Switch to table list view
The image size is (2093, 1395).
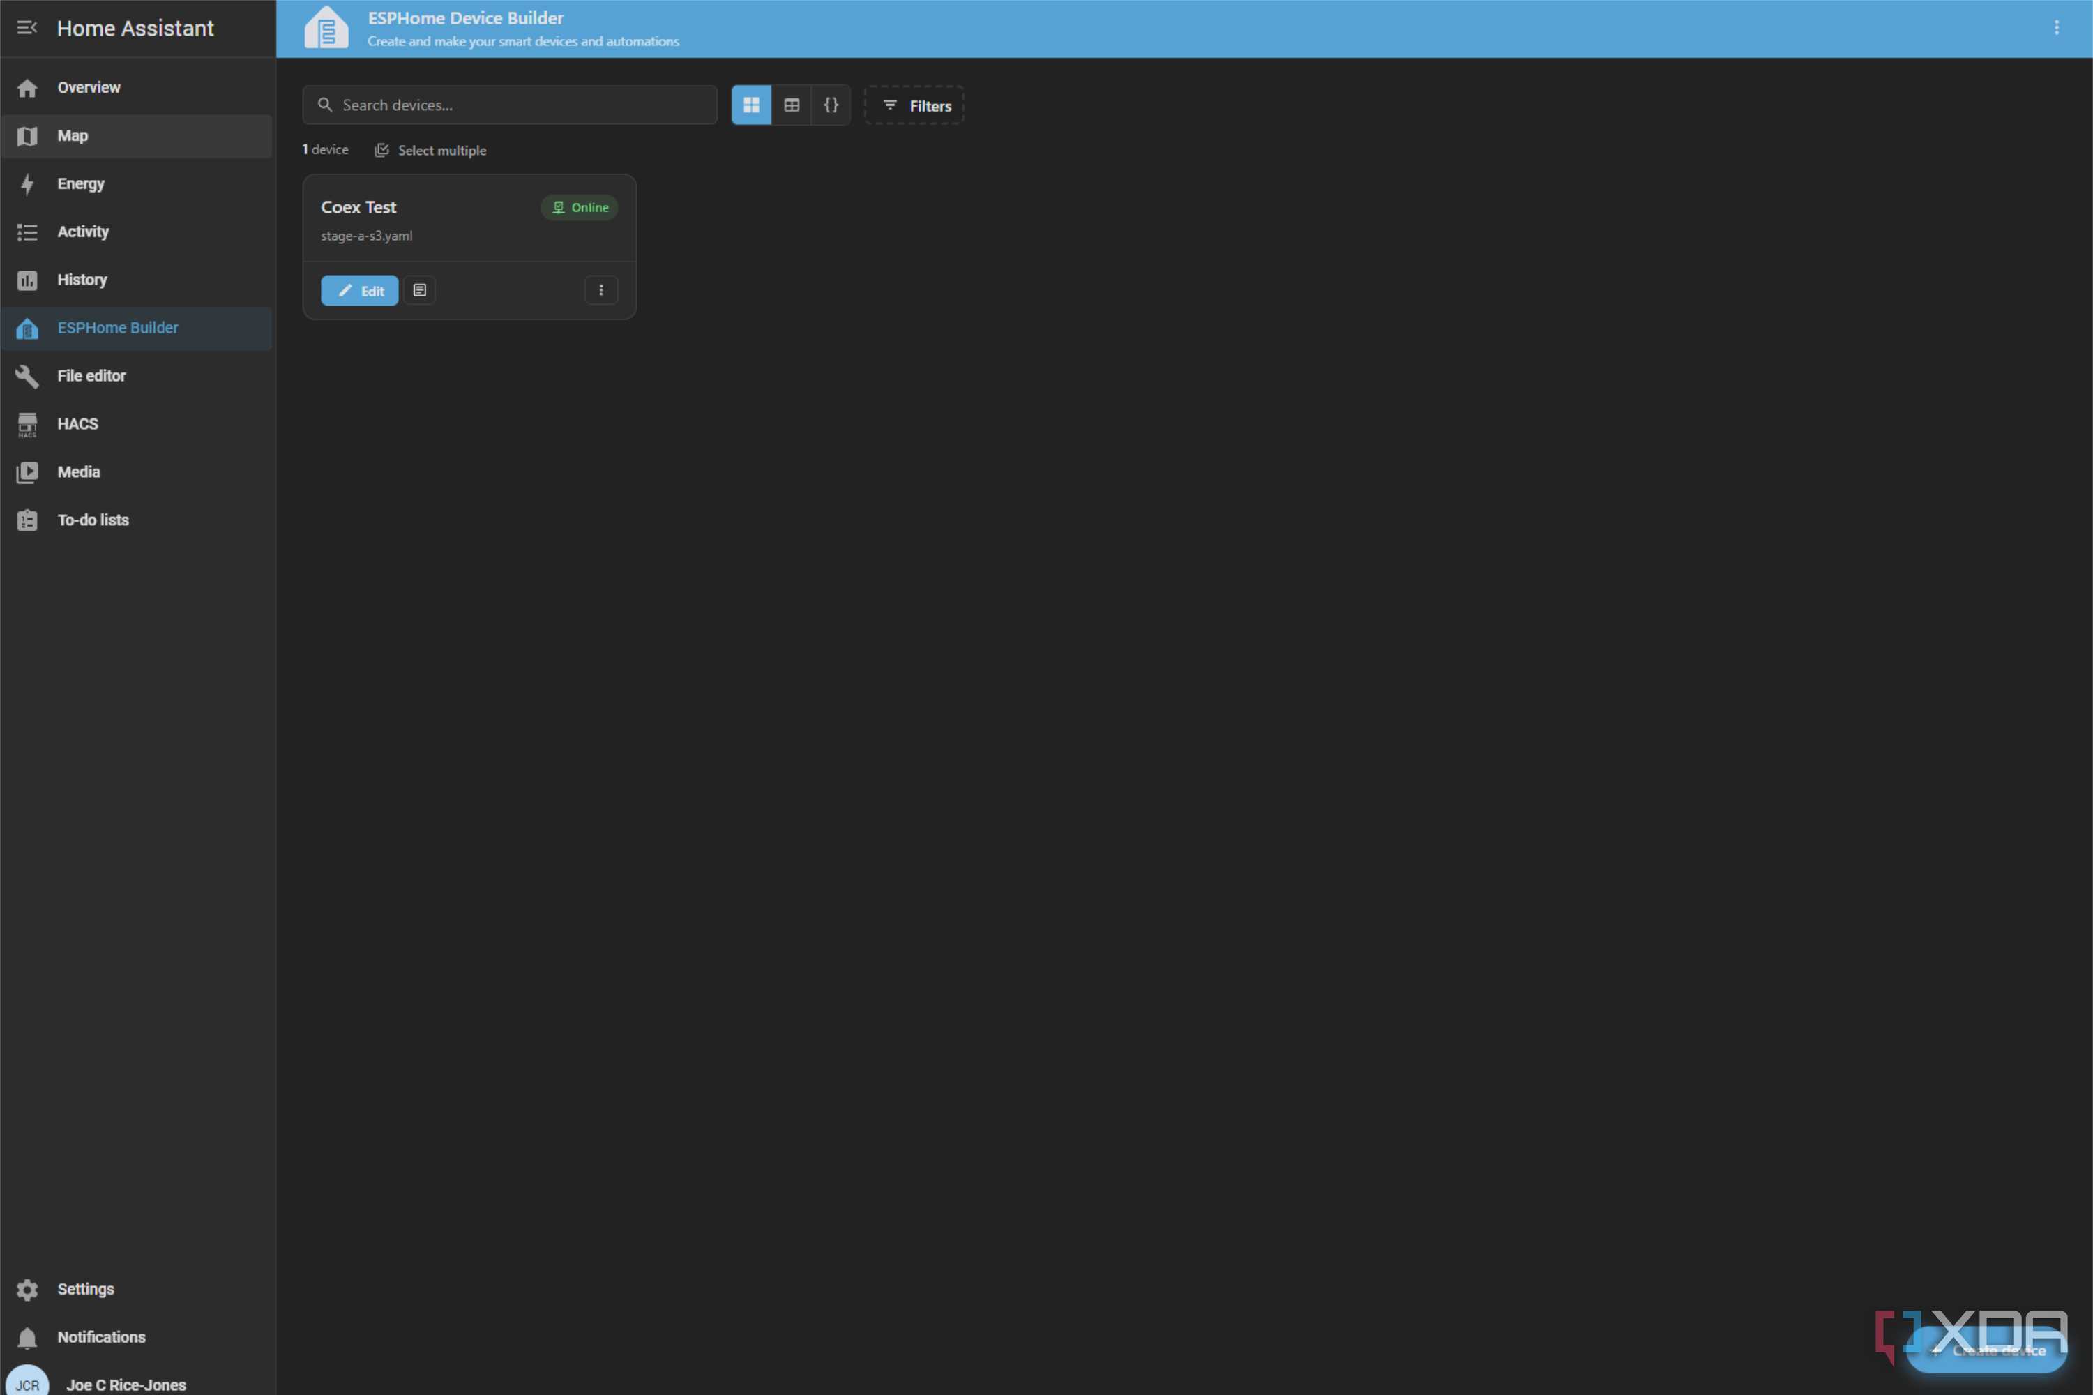click(x=791, y=105)
